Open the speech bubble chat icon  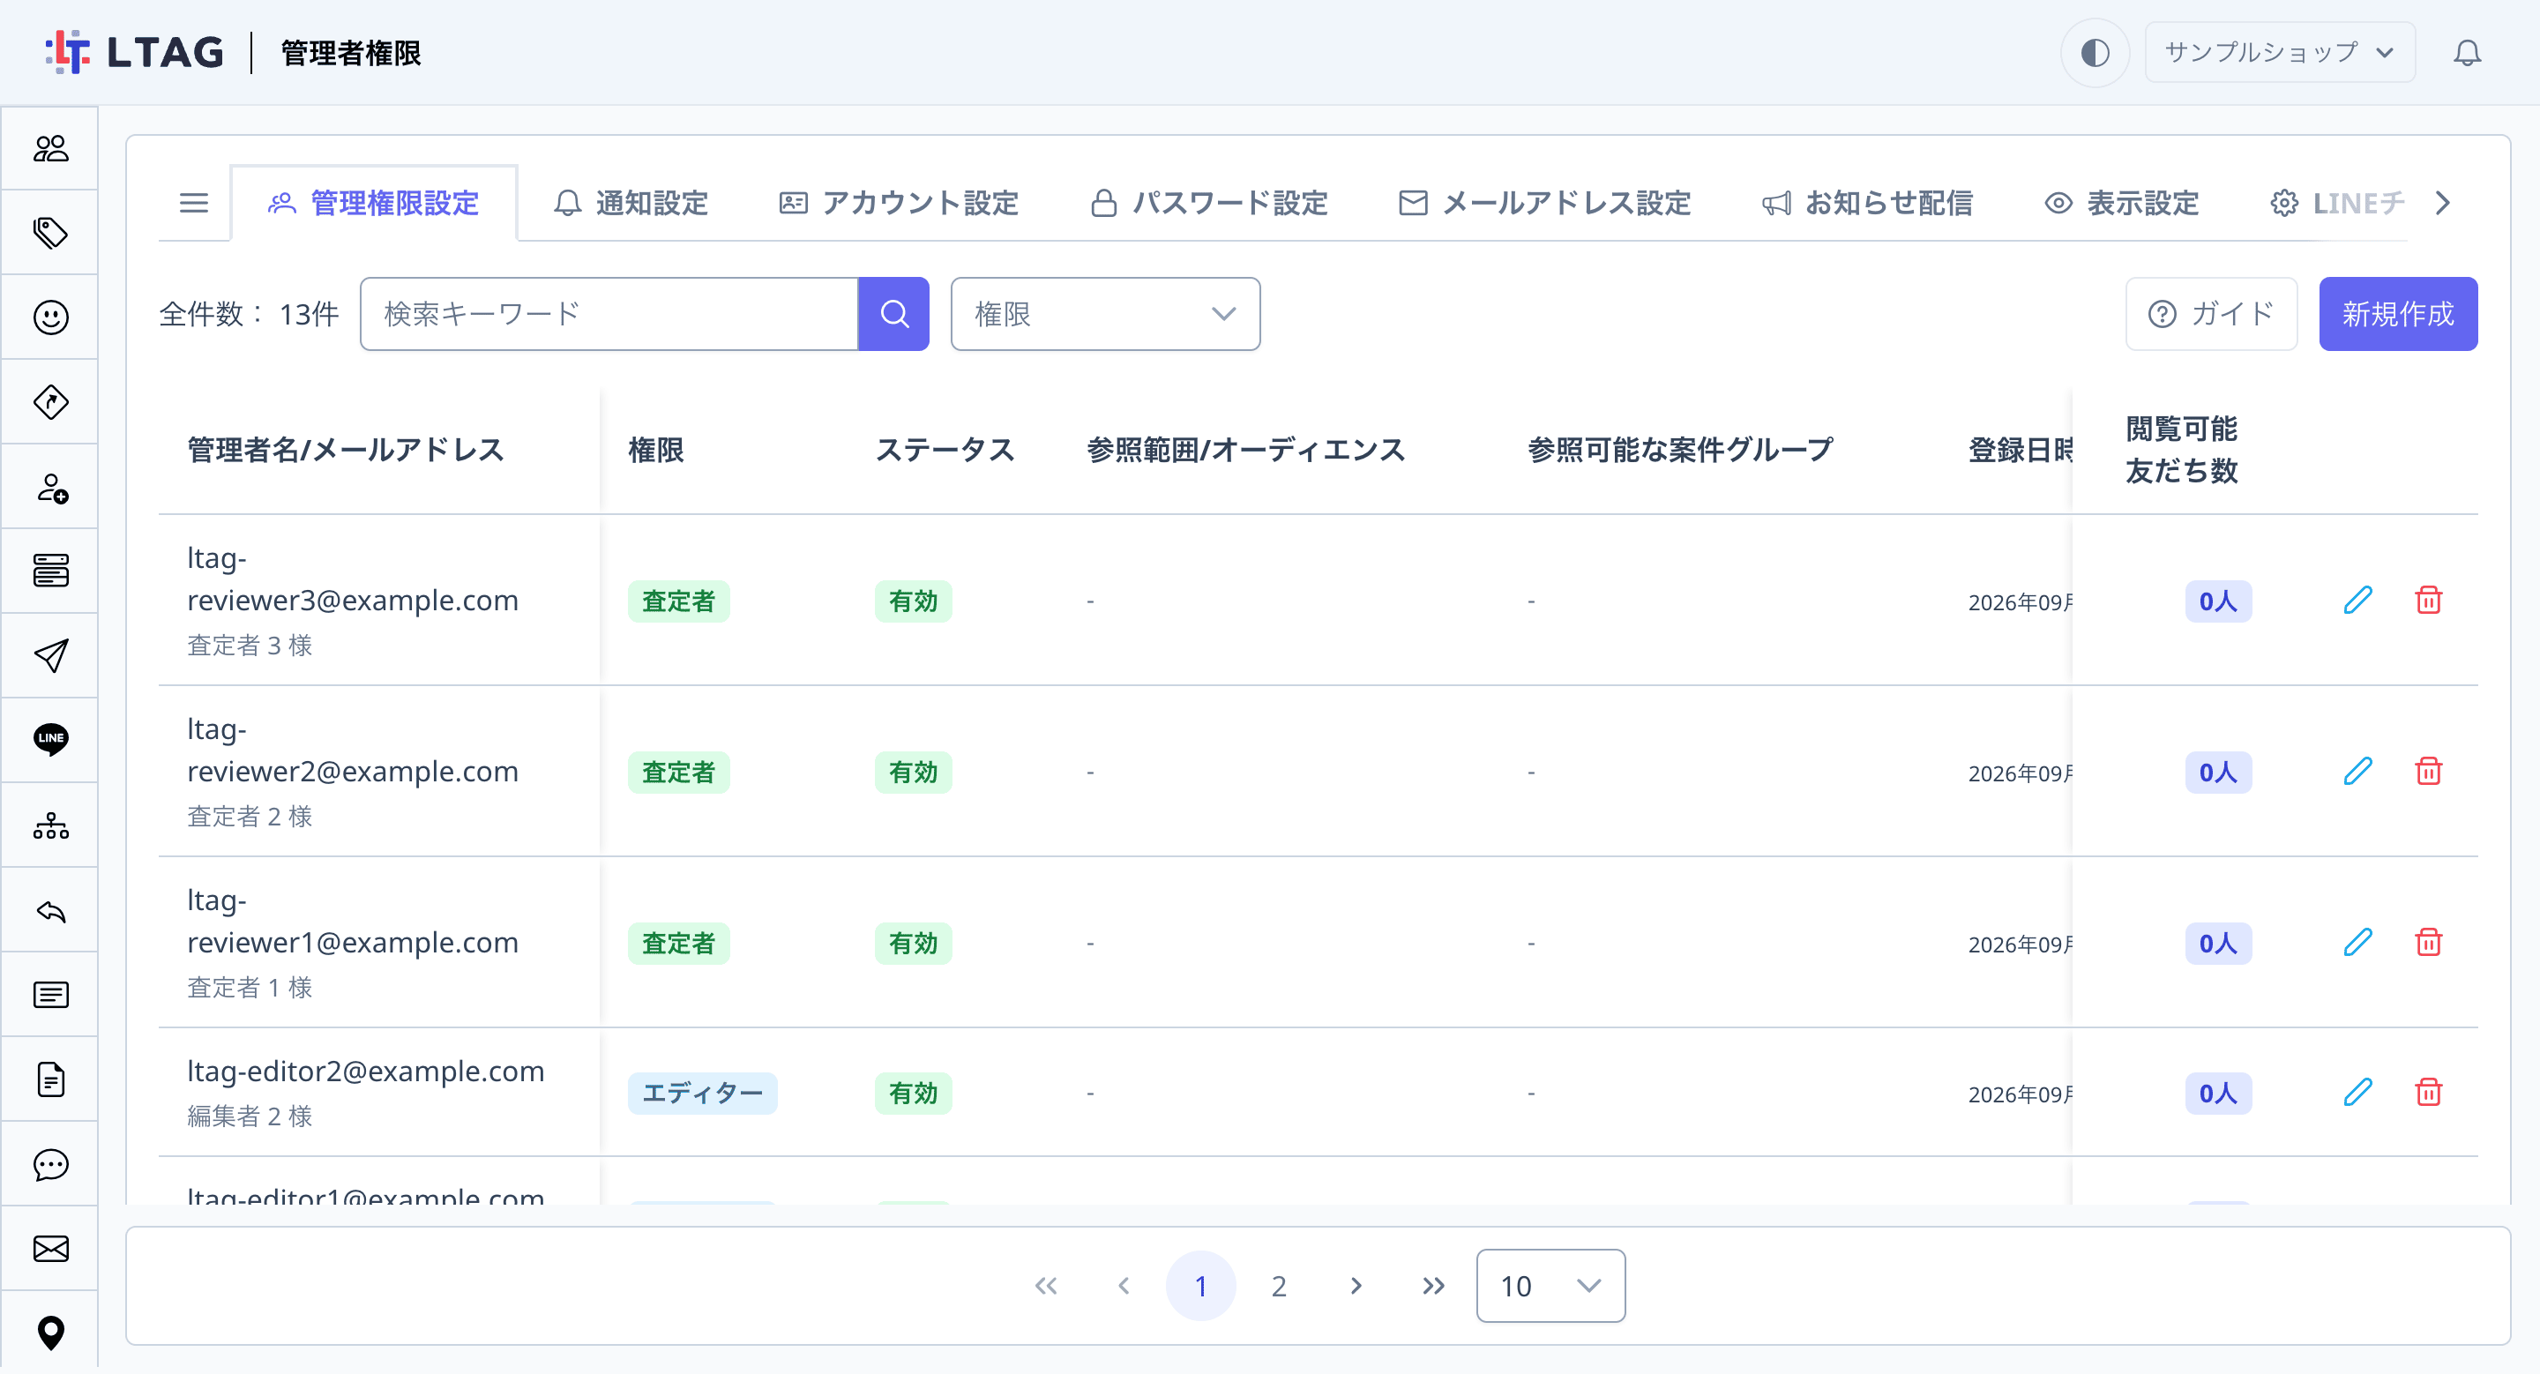(x=50, y=1164)
